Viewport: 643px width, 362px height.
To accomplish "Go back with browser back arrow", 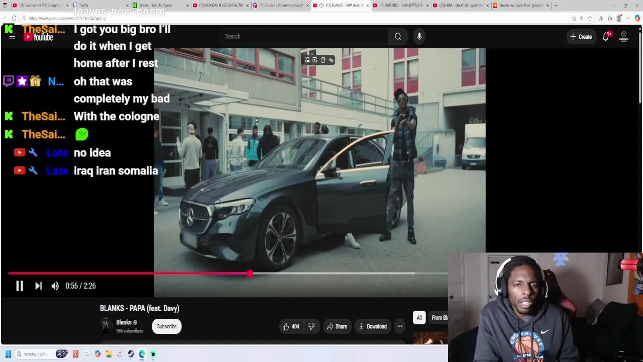I will [5, 18].
